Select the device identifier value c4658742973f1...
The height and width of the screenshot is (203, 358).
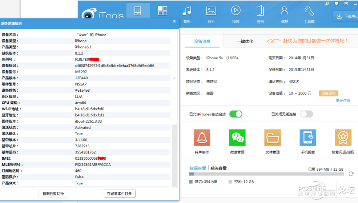click(x=114, y=65)
